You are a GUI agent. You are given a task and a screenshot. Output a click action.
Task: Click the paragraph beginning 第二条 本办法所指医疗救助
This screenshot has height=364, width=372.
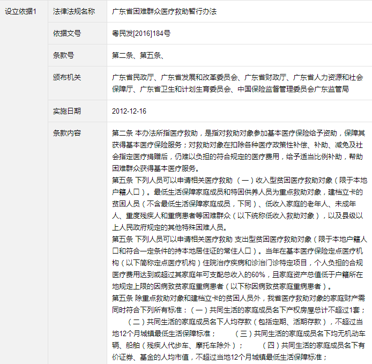coord(239,151)
